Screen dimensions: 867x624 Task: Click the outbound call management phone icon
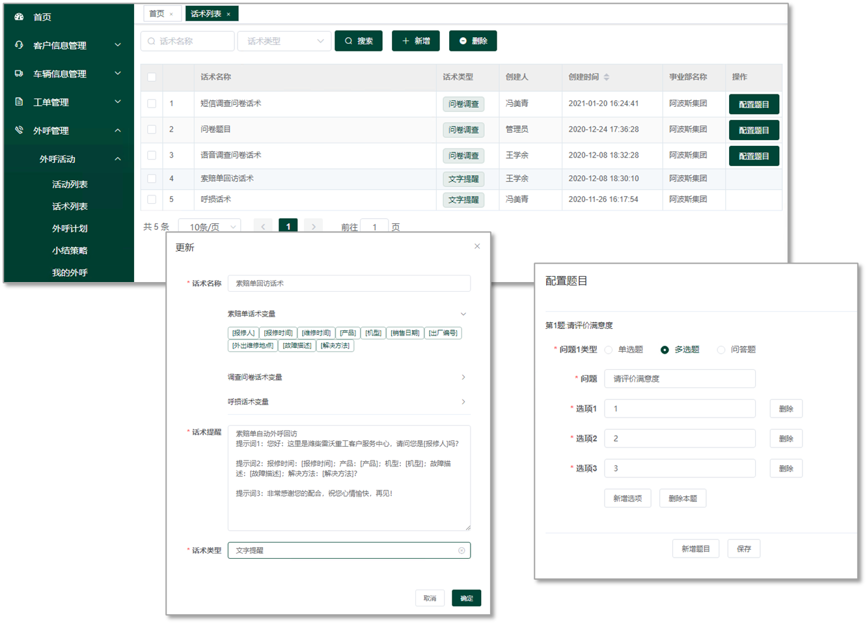(x=19, y=130)
